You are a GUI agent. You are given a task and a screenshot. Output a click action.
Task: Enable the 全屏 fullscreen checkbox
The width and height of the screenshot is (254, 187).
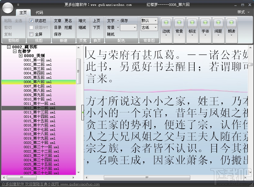[31, 34]
